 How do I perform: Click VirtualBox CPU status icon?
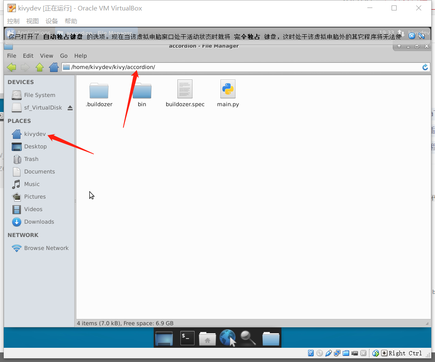point(364,353)
